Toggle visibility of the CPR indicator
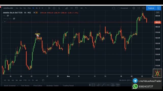The height and width of the screenshot is (91, 163). (x=14, y=19)
